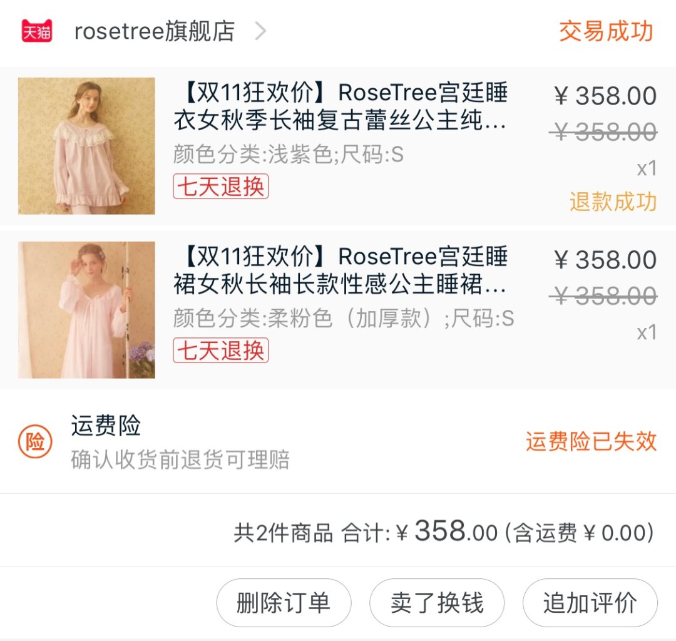Open rosetree旗舰店 store name link
The image size is (676, 641).
[x=155, y=31]
